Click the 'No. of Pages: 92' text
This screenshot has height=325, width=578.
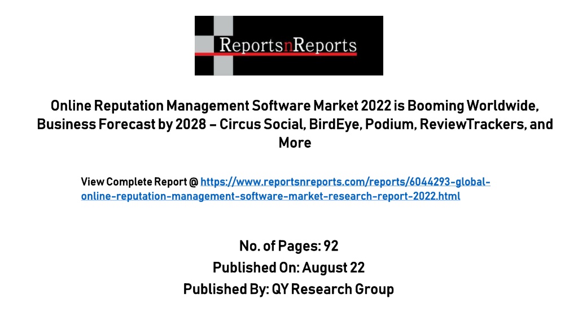tap(288, 246)
